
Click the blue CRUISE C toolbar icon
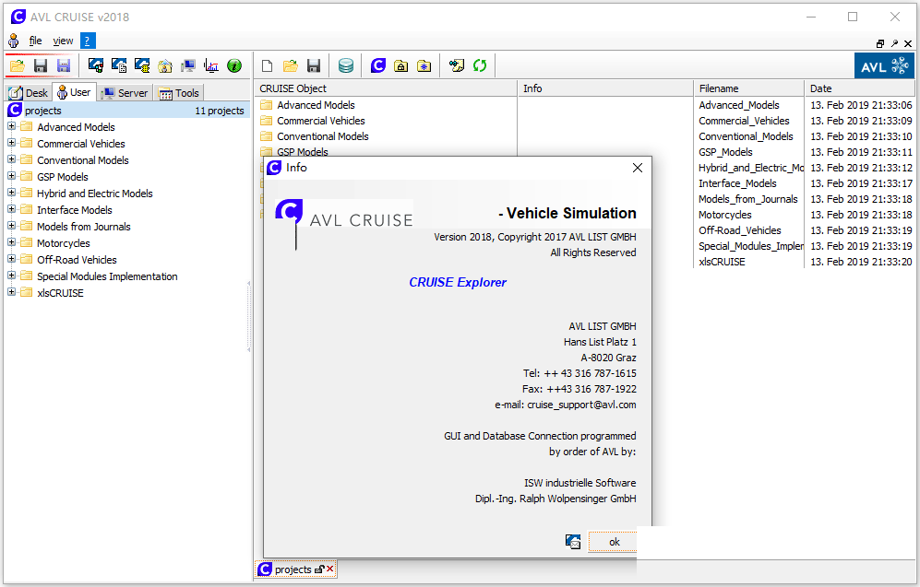coord(378,65)
